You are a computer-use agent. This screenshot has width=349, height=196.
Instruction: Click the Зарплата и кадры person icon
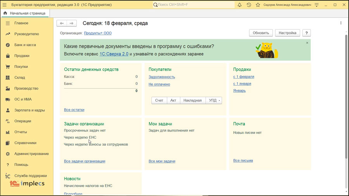8,110
